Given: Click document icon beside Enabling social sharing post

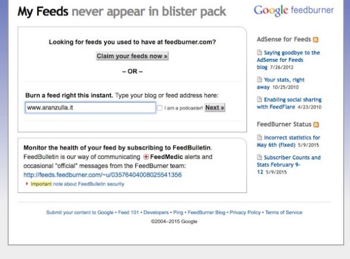Looking at the screenshot, I should click(x=260, y=100).
